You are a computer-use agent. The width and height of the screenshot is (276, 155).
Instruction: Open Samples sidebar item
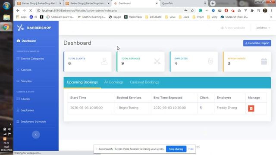click(24, 81)
